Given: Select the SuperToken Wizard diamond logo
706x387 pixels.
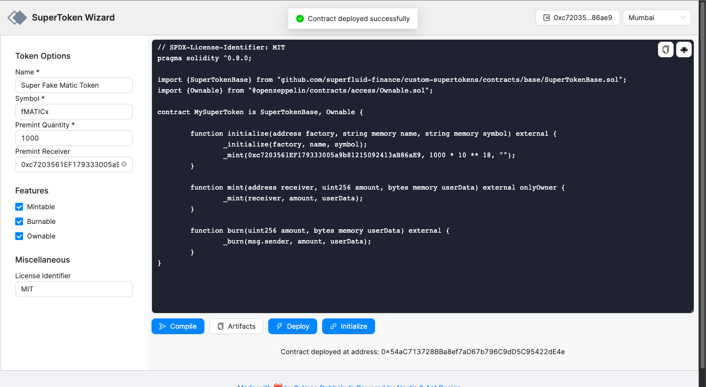Looking at the screenshot, I should tap(16, 17).
